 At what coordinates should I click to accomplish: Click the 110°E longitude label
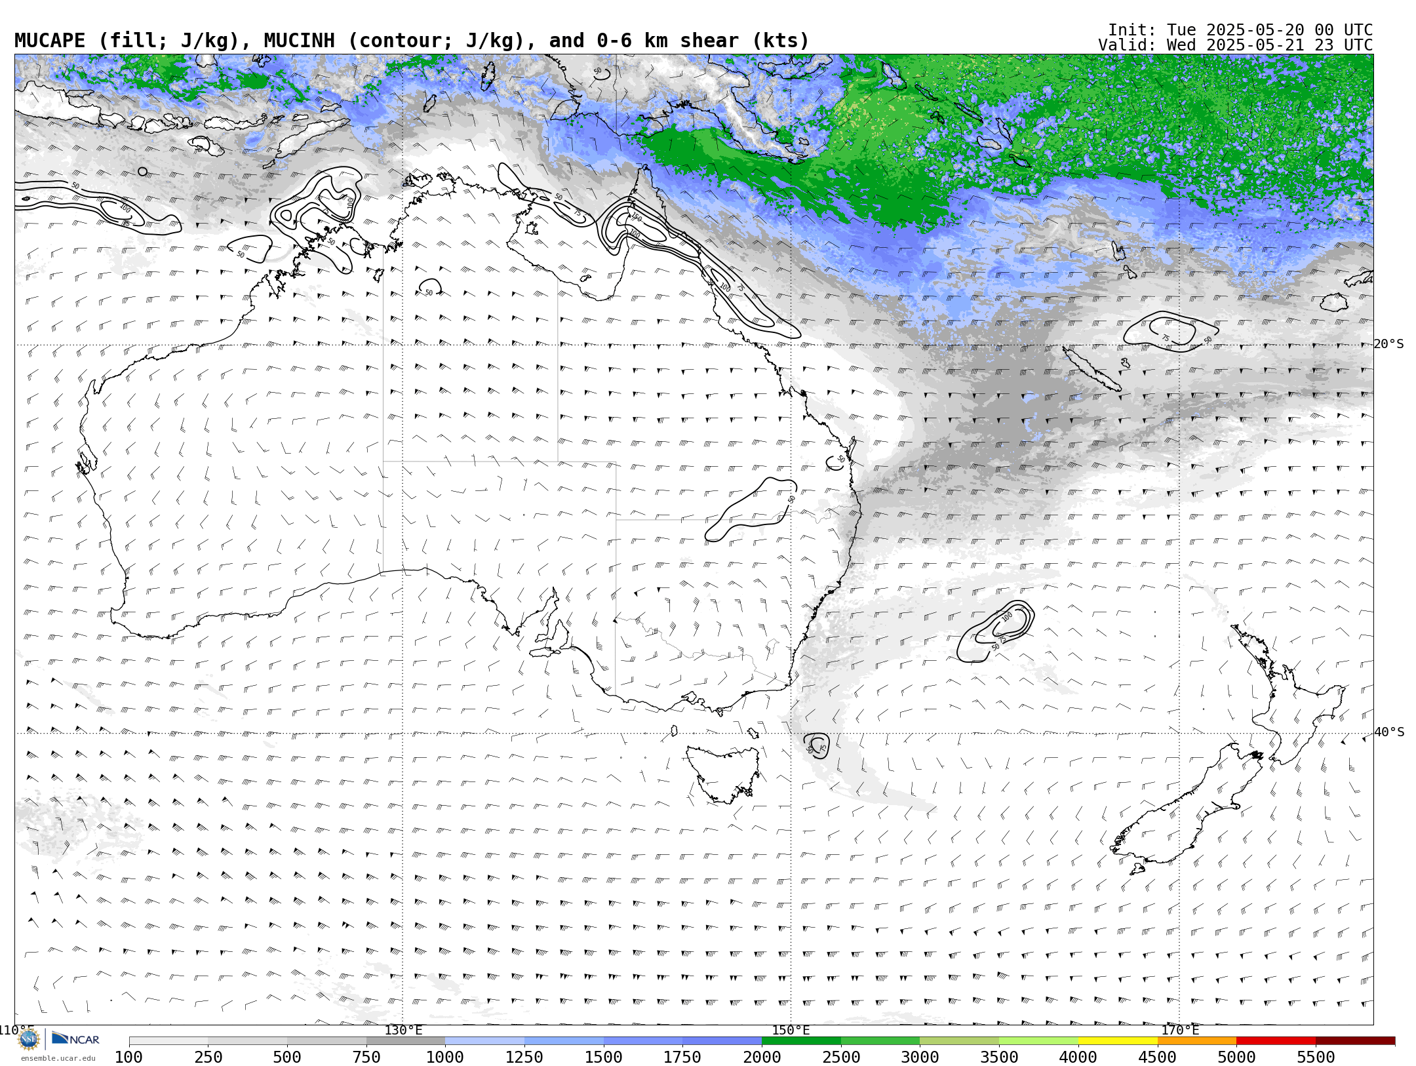pyautogui.click(x=17, y=1030)
